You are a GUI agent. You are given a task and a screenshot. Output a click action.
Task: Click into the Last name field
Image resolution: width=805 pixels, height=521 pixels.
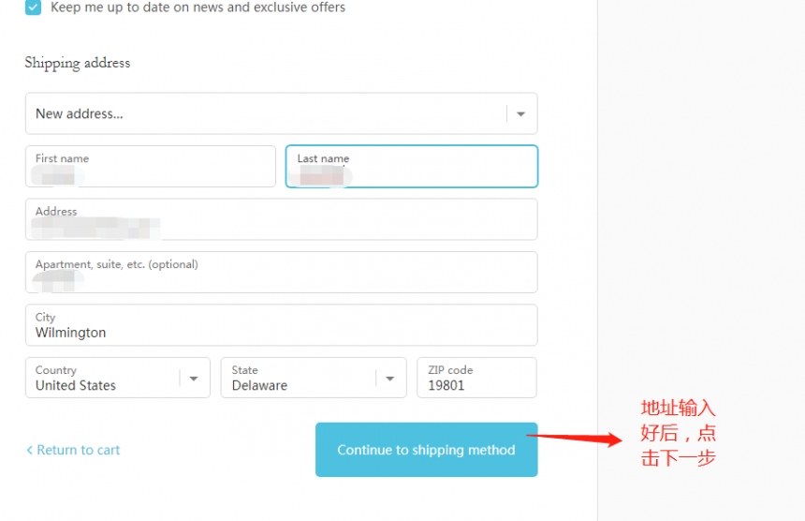[411, 167]
